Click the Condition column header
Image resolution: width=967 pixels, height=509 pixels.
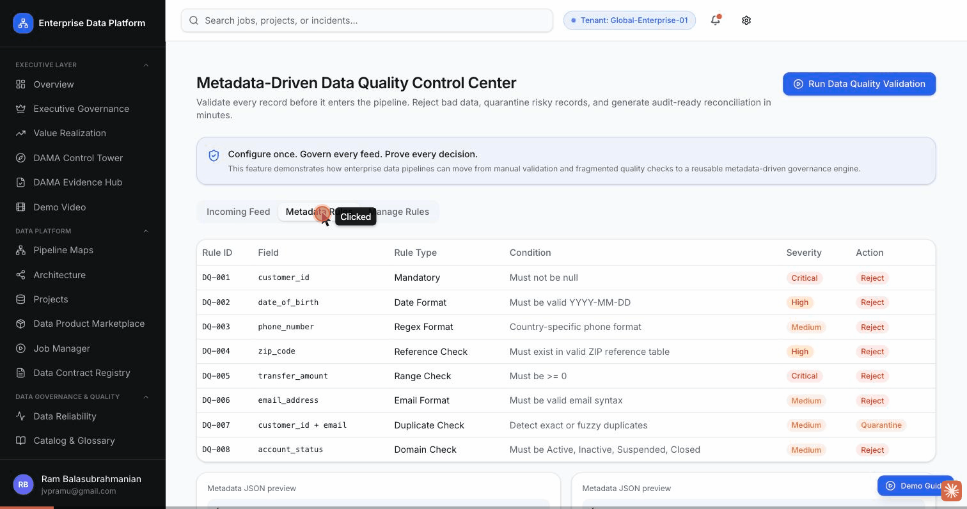click(x=530, y=253)
